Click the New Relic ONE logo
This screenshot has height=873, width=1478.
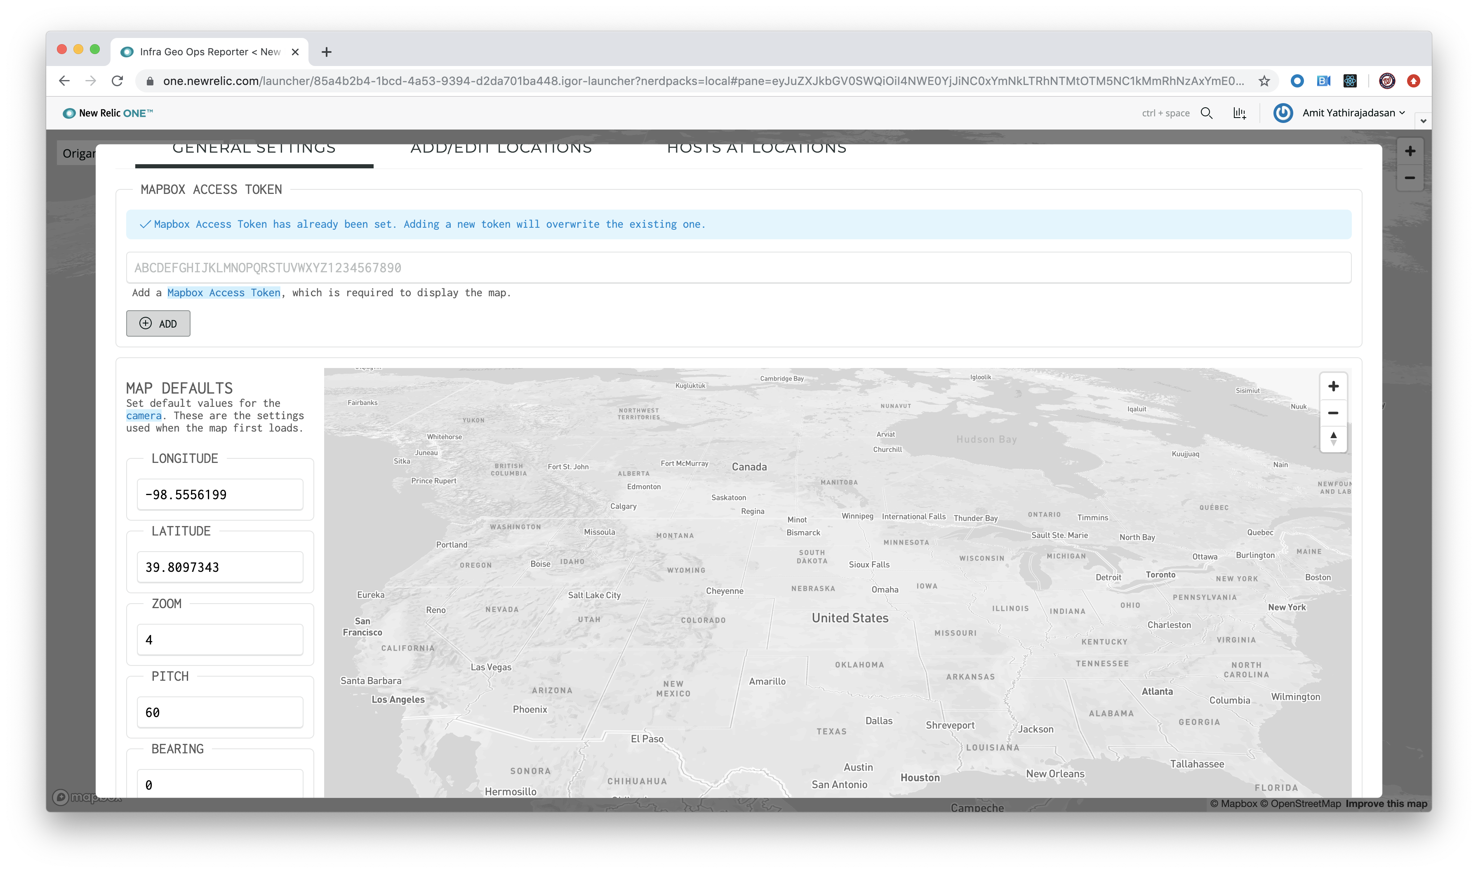tap(108, 113)
